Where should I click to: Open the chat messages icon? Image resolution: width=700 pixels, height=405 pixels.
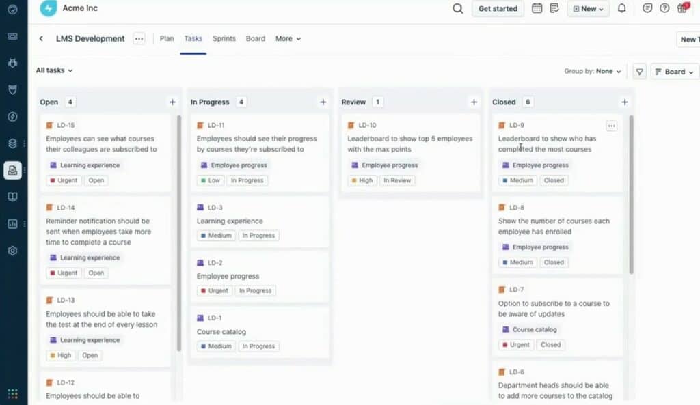[x=647, y=8]
